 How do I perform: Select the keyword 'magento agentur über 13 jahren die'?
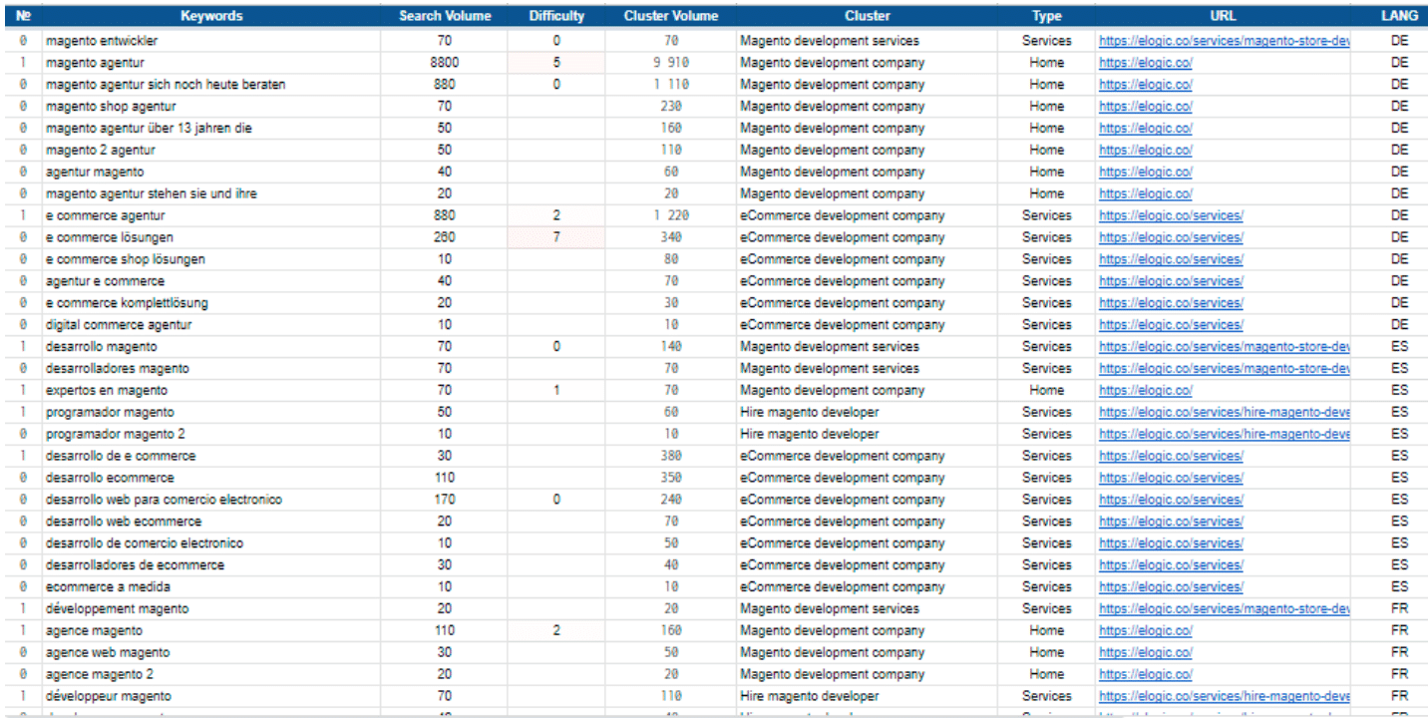tap(149, 128)
